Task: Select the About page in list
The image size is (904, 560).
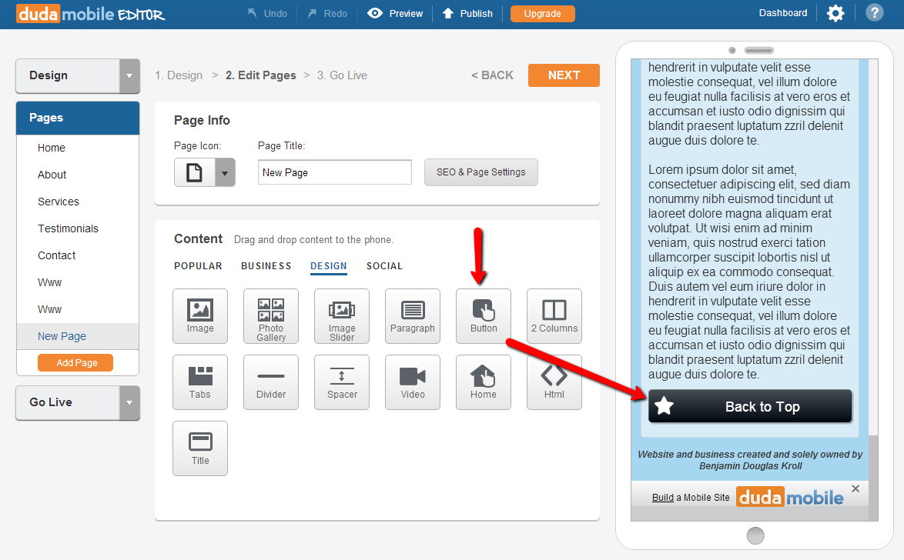Action: [78, 175]
